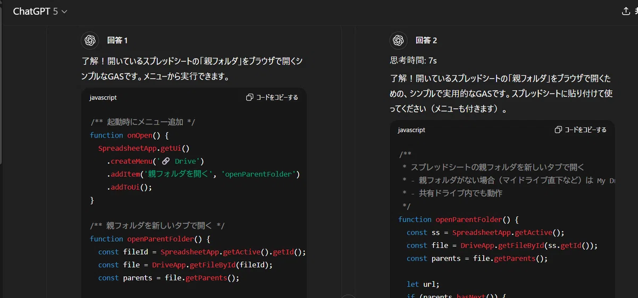Copy code in the 回答 1 code block
Viewport: 638px width, 298px height.
coord(272,98)
